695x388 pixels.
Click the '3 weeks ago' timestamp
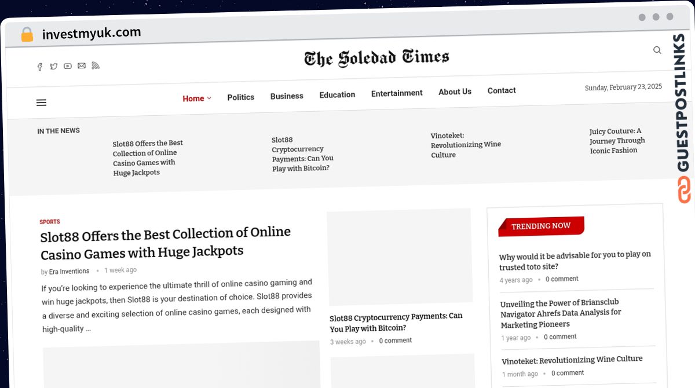[x=348, y=342]
